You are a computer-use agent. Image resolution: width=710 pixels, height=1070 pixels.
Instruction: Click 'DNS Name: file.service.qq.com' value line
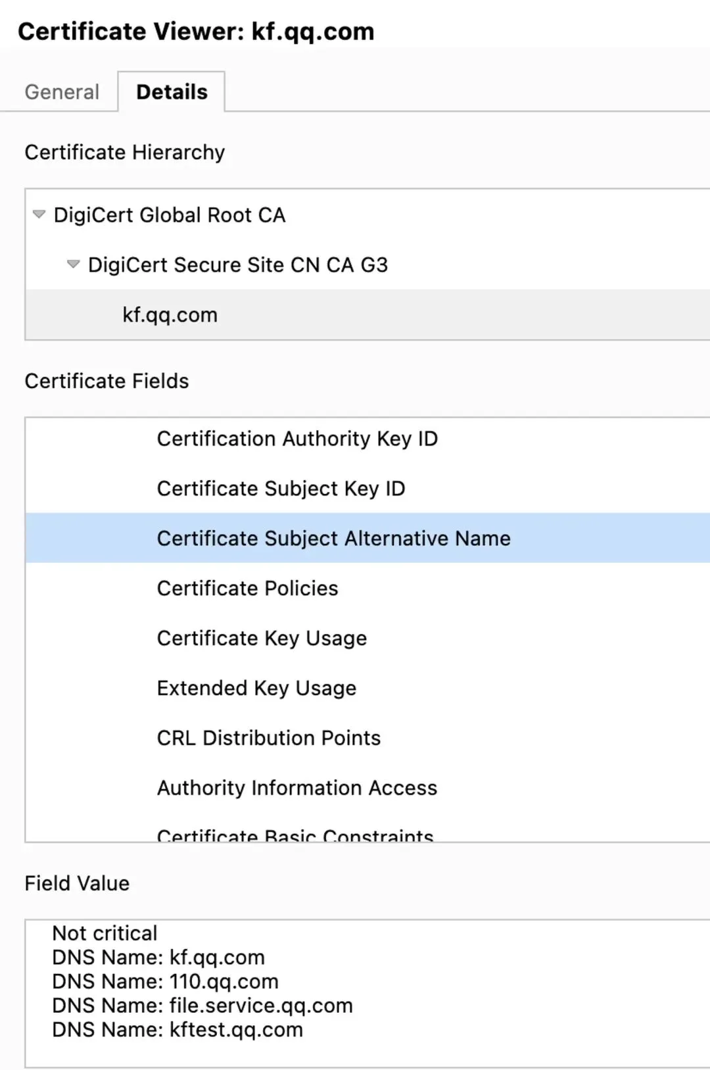point(202,1006)
